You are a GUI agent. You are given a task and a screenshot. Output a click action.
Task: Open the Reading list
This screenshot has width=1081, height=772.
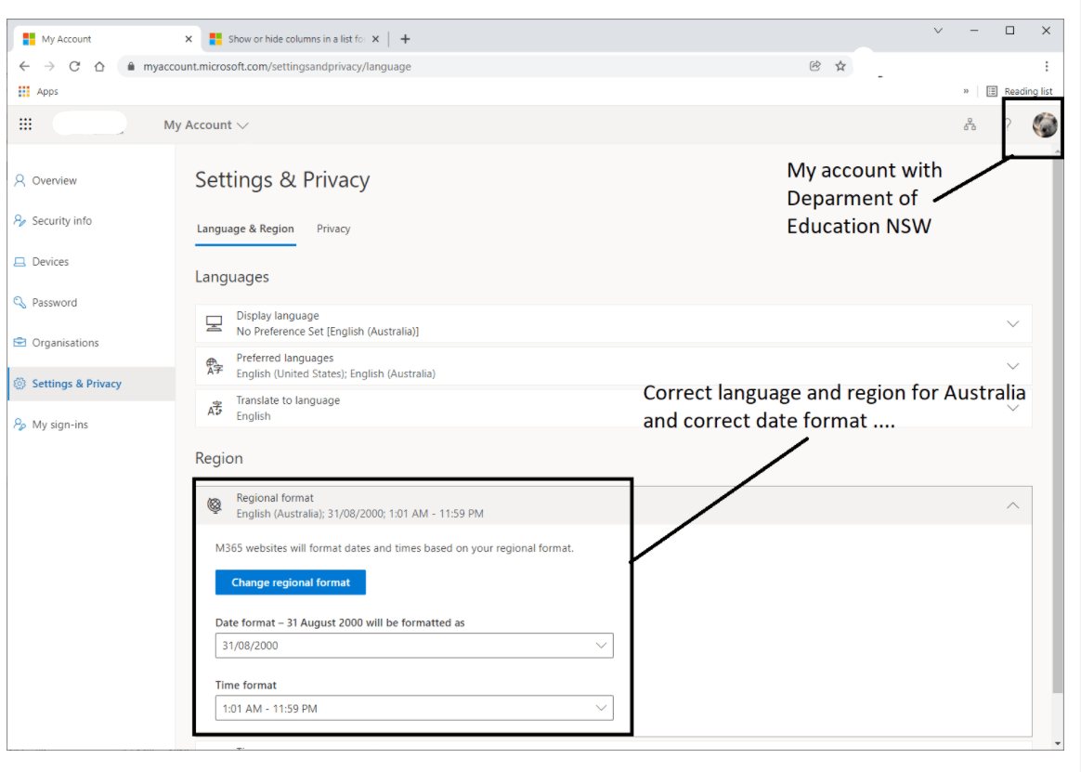(1020, 91)
